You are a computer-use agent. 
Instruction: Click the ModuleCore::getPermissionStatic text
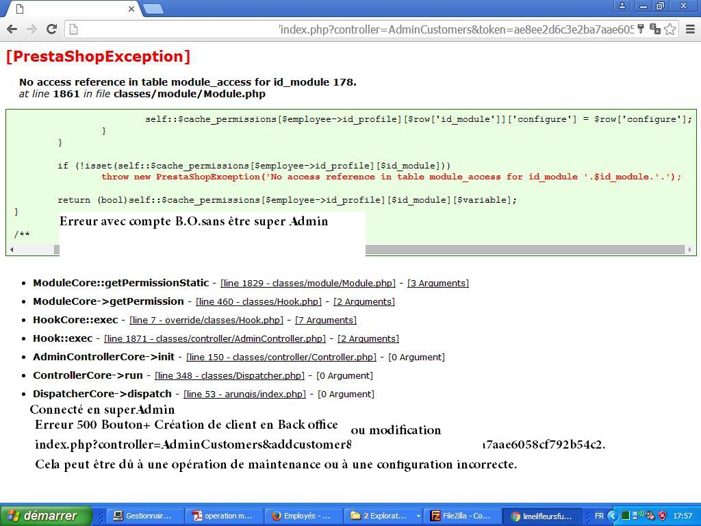click(x=120, y=283)
